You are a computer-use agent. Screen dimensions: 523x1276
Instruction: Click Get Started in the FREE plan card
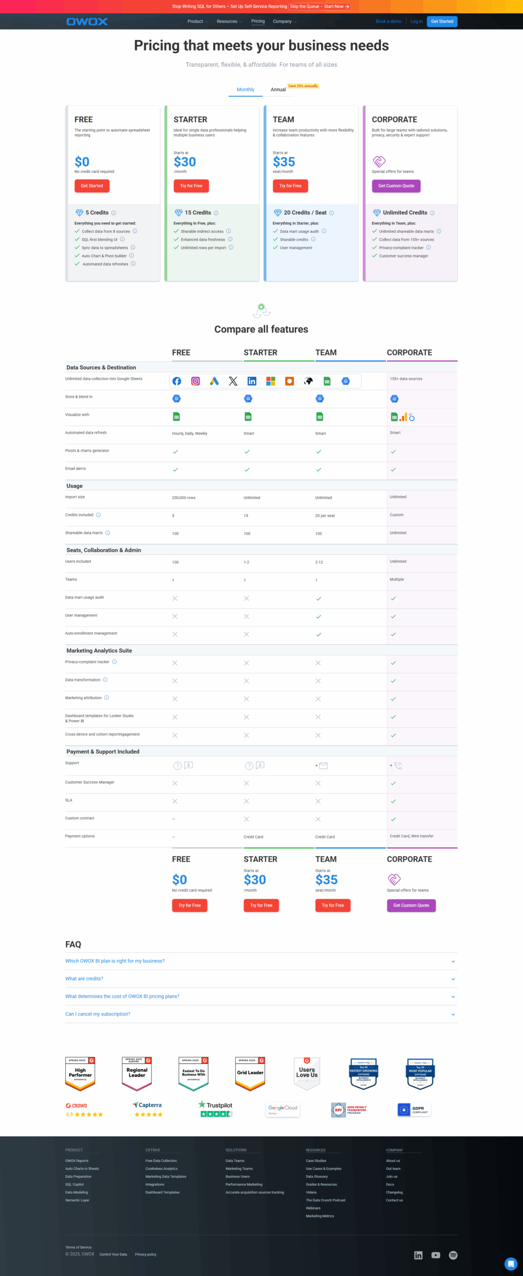92,186
